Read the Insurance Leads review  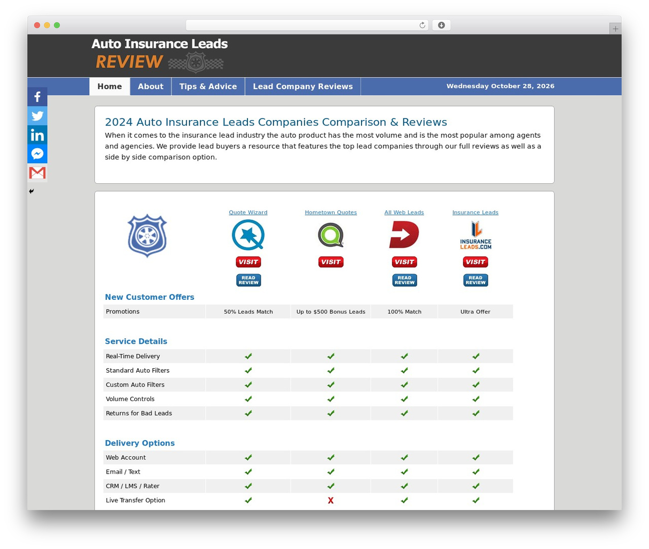(476, 280)
